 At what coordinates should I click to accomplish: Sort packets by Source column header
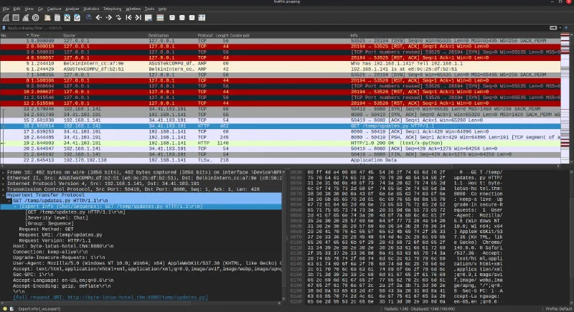69,35
